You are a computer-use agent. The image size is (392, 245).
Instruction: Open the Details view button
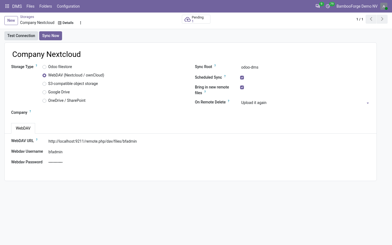point(66,23)
